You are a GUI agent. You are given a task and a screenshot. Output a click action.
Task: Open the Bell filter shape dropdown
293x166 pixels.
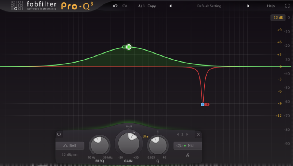click(70, 145)
